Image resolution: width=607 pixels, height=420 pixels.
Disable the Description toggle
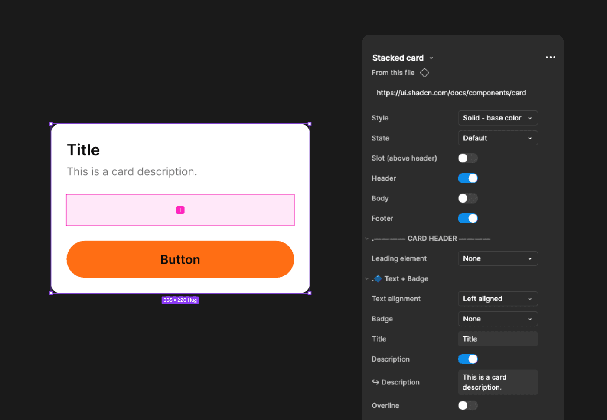(x=468, y=359)
